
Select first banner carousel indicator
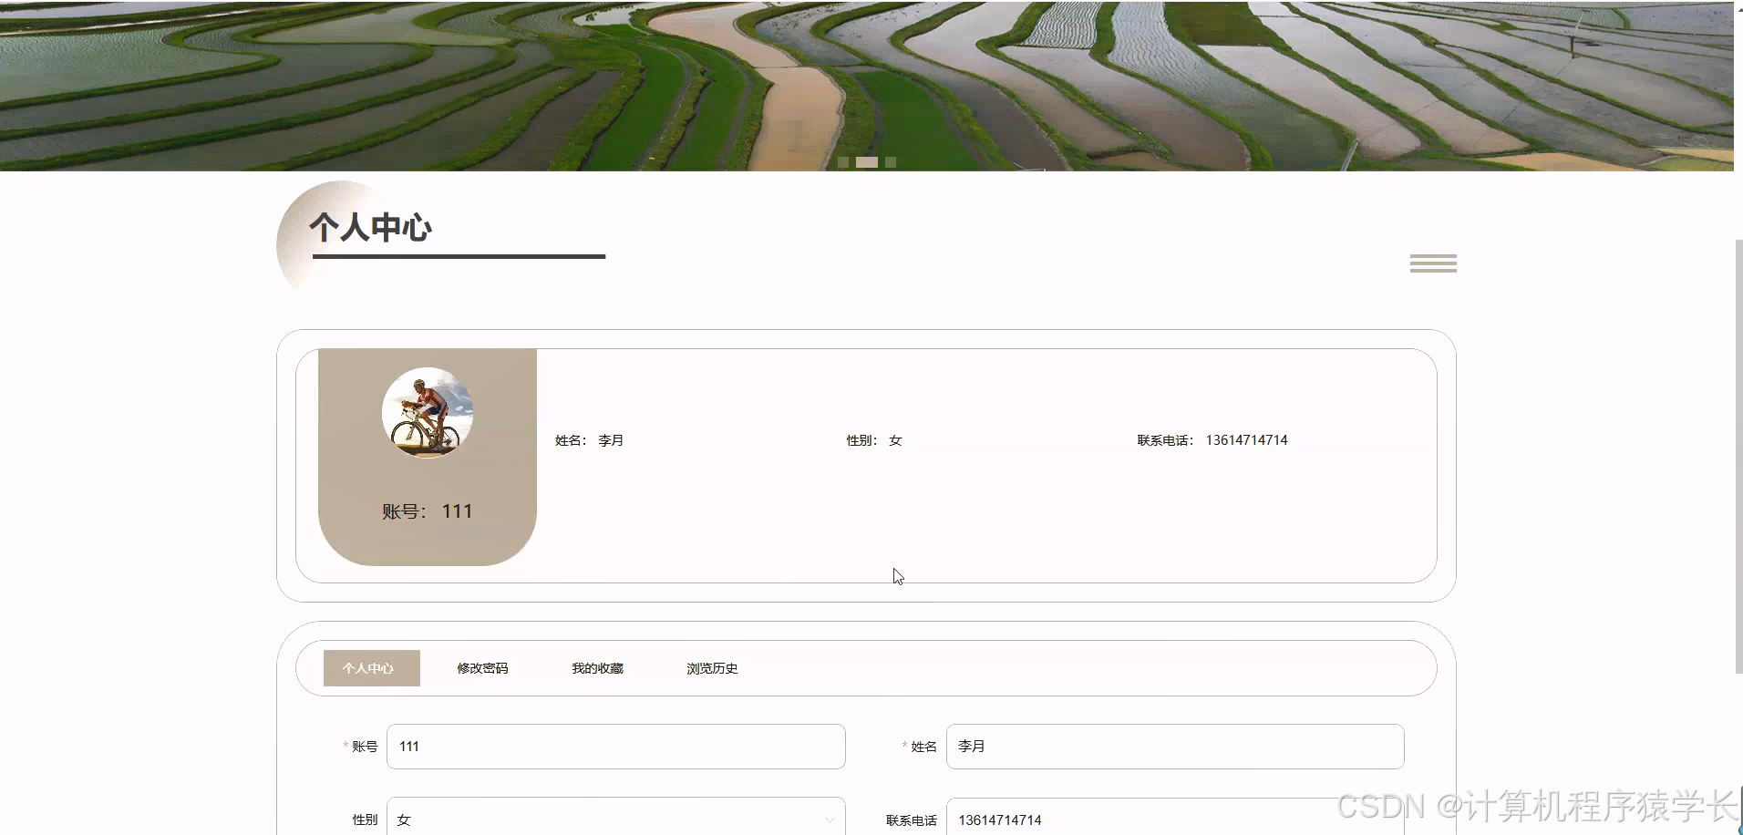tap(843, 162)
